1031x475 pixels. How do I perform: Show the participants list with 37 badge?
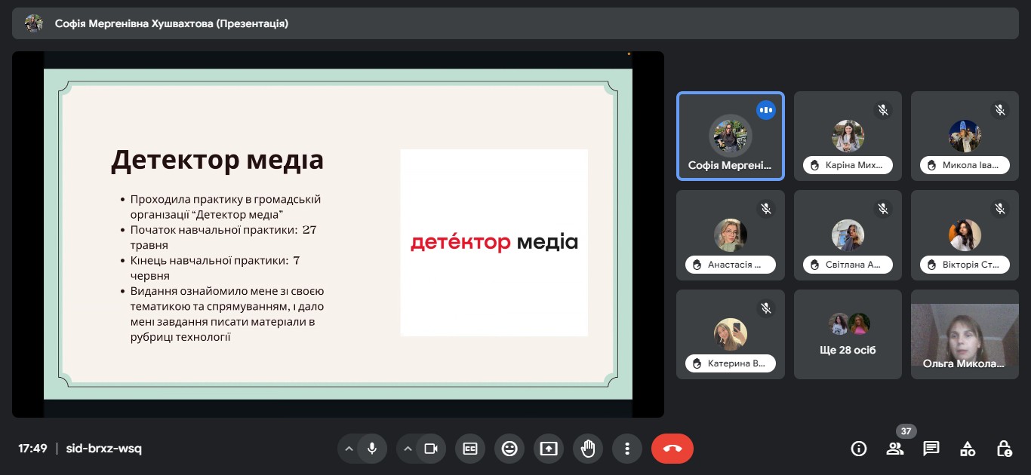(x=895, y=449)
